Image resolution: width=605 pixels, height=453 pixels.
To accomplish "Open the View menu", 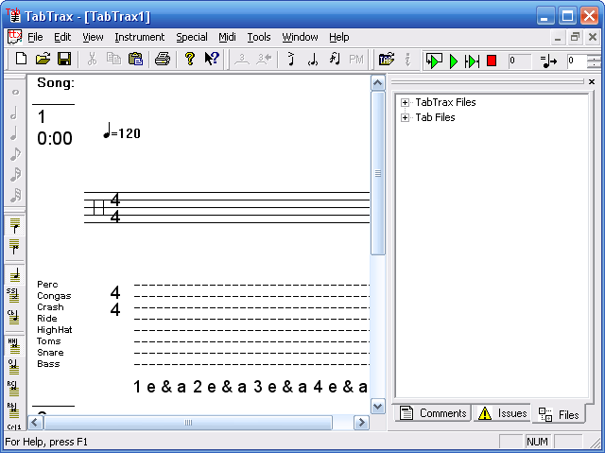I will click(x=93, y=37).
